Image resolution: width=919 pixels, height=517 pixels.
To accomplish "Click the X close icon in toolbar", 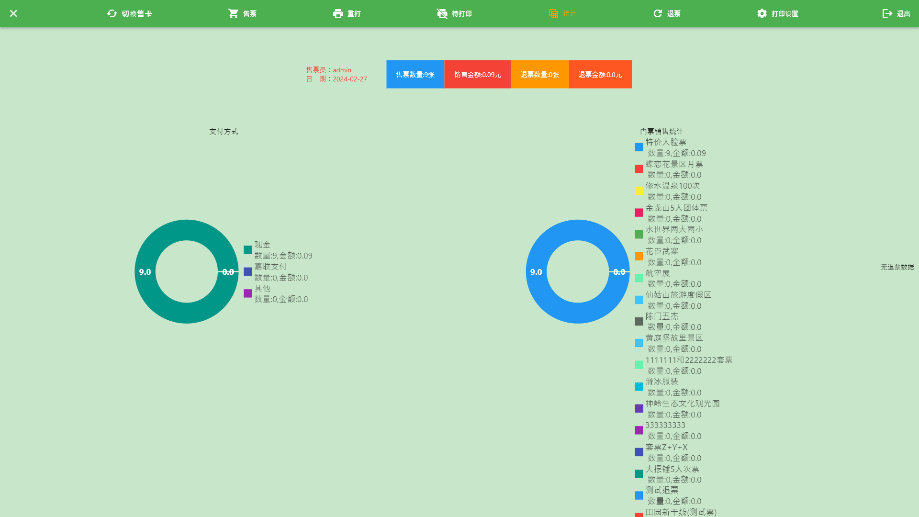I will click(13, 13).
